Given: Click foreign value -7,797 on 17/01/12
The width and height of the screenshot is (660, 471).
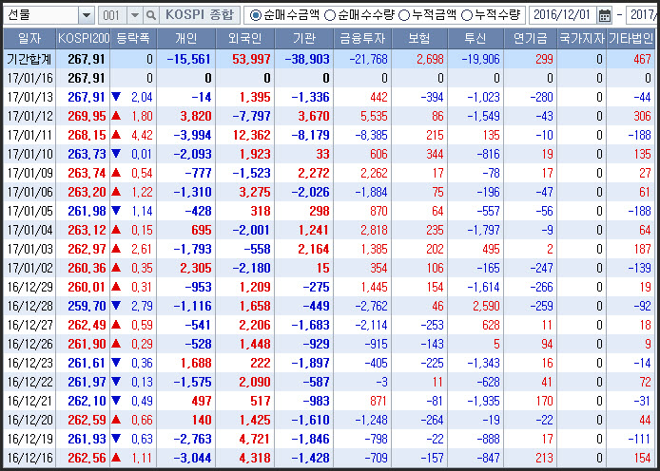Looking at the screenshot, I should [251, 116].
